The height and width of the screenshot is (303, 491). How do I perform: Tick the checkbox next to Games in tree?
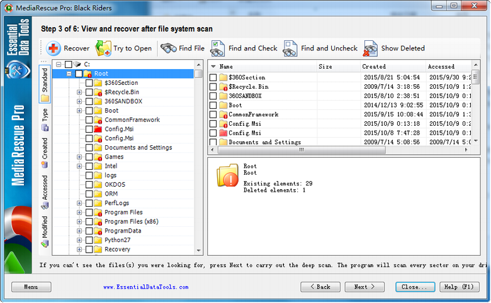point(89,157)
